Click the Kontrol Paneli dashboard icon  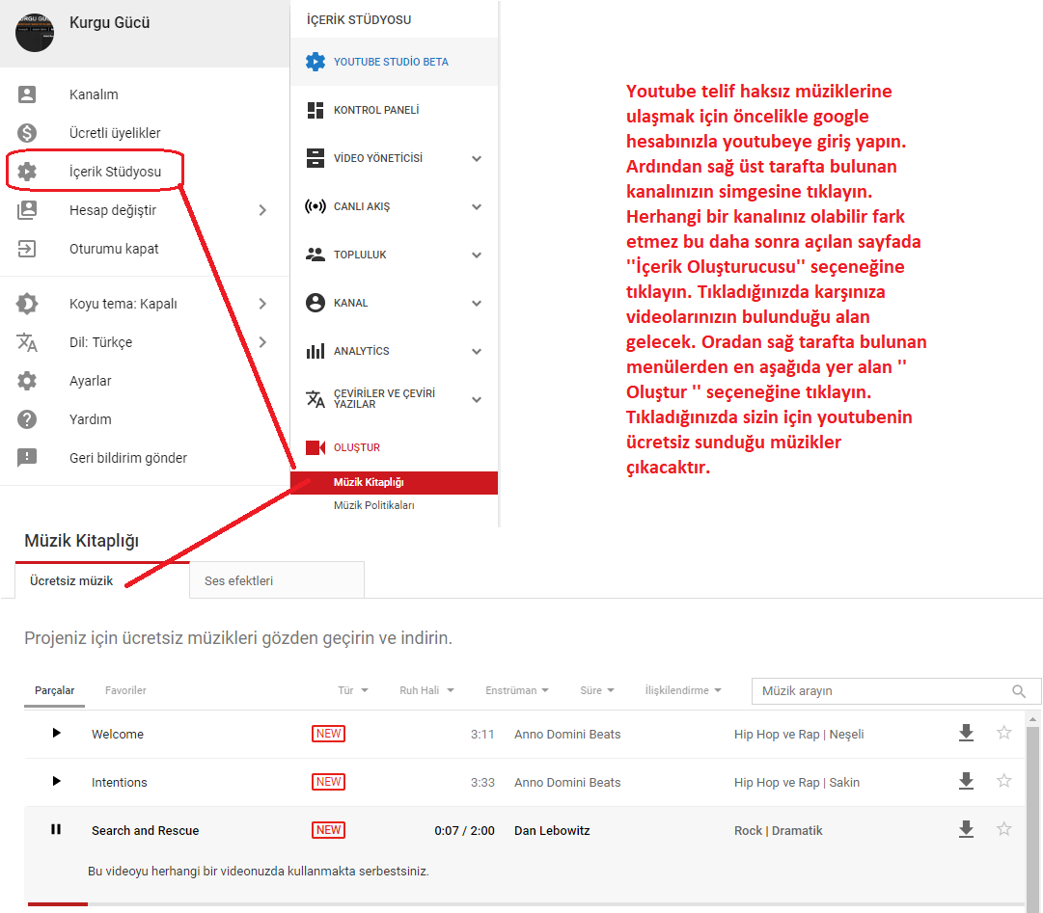pyautogui.click(x=316, y=110)
